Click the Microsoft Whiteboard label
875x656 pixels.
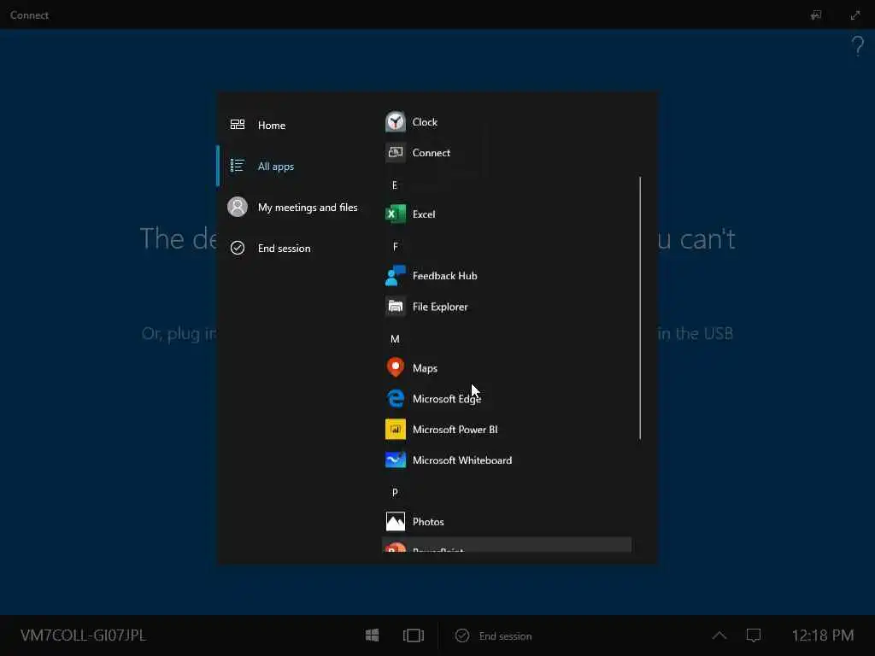462,460
